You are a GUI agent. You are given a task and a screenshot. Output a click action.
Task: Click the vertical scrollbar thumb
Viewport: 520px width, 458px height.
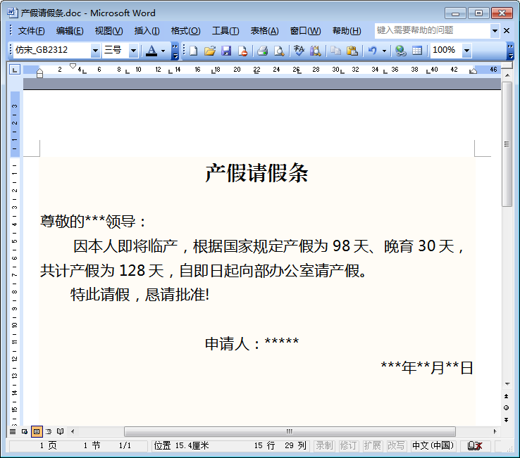(x=507, y=144)
